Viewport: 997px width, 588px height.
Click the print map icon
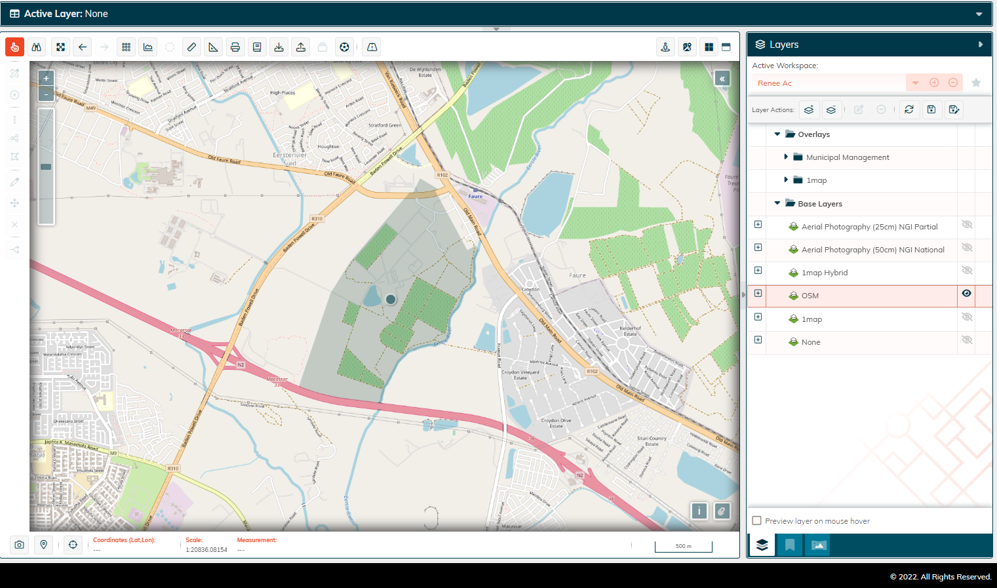click(x=235, y=47)
